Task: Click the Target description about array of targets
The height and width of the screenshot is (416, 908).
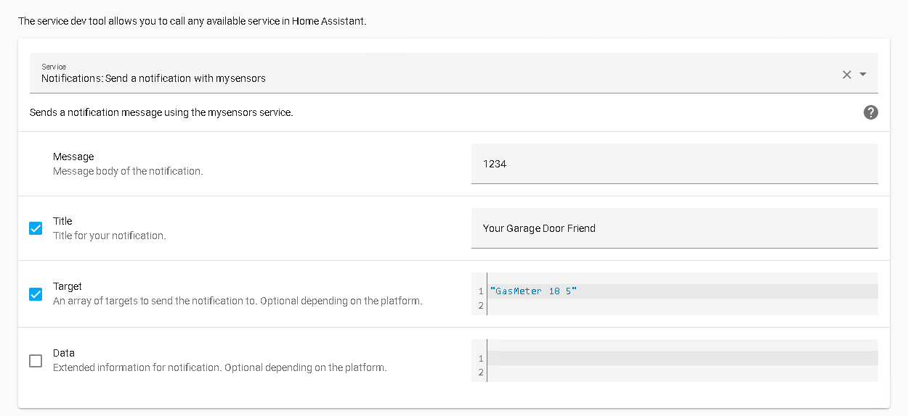Action: tap(238, 301)
